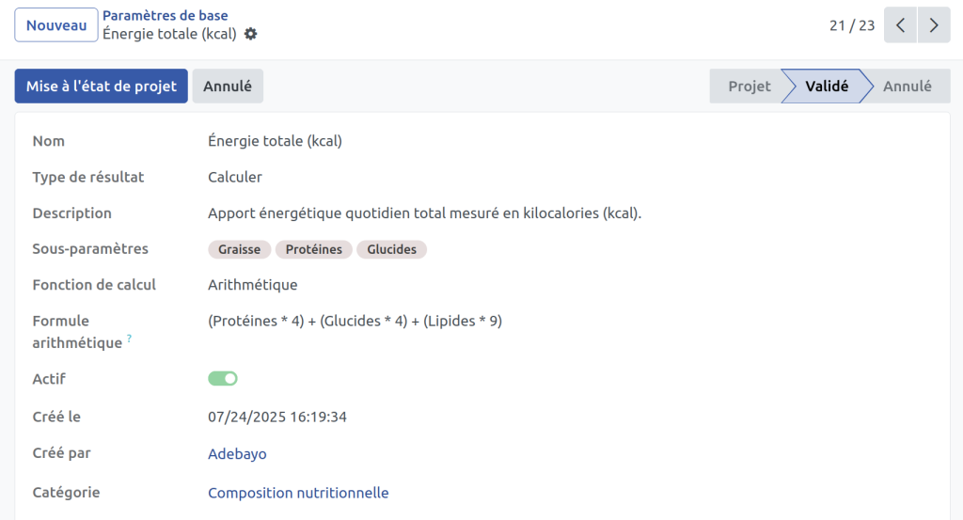Click the gear settings icon beside the record title
The height and width of the screenshot is (520, 963).
(x=250, y=34)
